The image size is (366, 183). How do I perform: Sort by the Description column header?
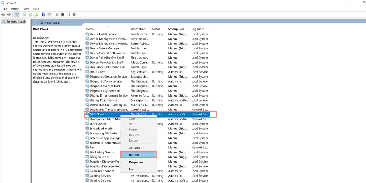[x=140, y=29]
